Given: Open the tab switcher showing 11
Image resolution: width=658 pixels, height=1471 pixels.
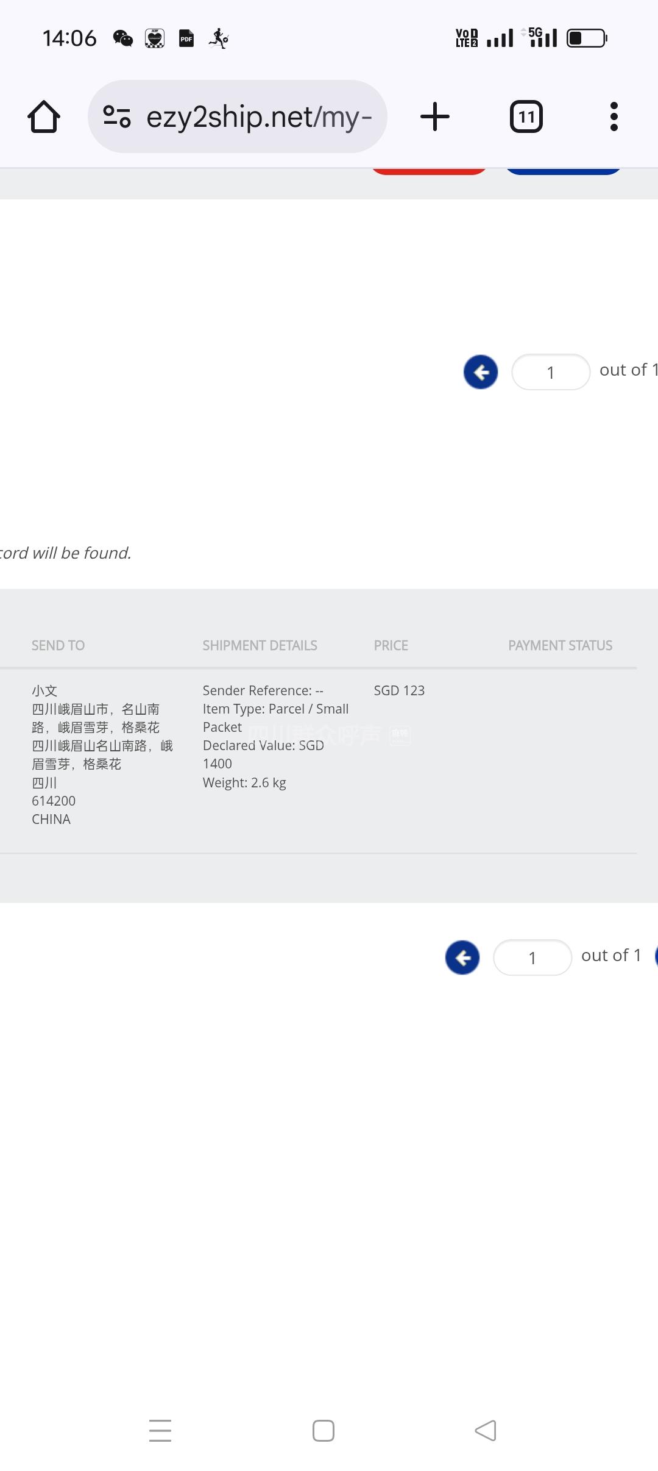Looking at the screenshot, I should click(526, 116).
